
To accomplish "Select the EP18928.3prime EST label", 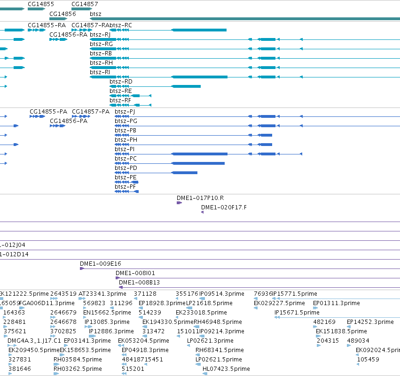I will tap(162, 303).
